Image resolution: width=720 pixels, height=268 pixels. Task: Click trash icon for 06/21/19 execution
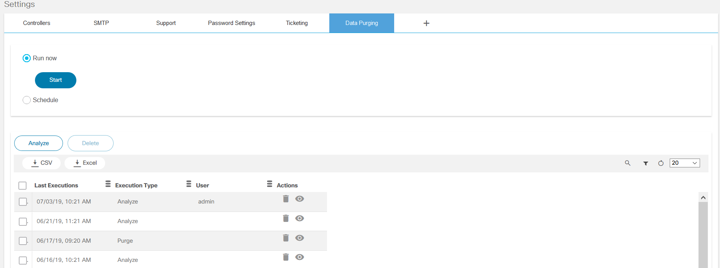pos(286,218)
